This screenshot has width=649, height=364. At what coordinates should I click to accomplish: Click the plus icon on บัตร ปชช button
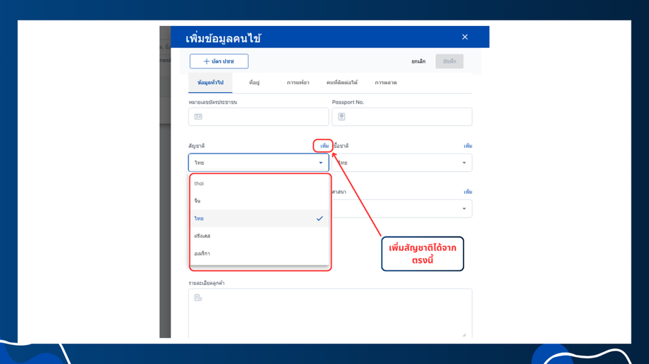[206, 61]
